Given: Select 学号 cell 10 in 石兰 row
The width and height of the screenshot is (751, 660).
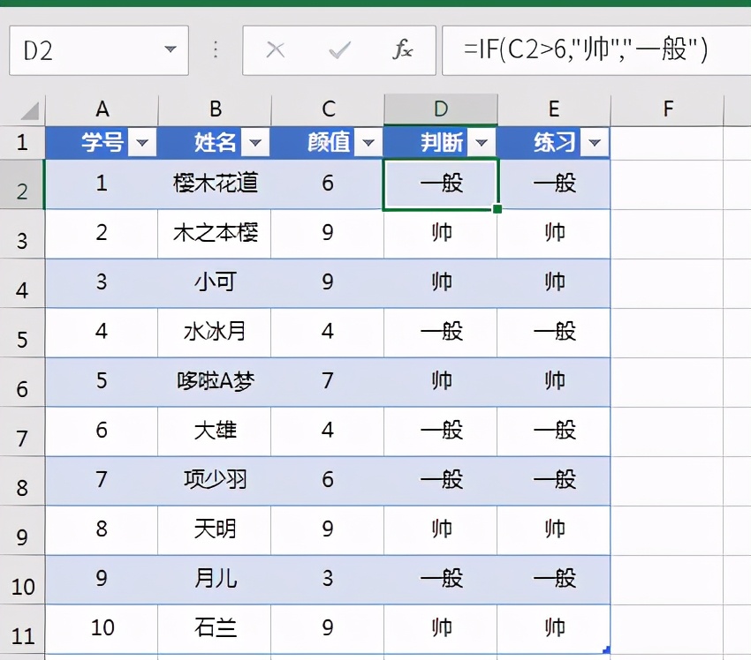Looking at the screenshot, I should [102, 629].
